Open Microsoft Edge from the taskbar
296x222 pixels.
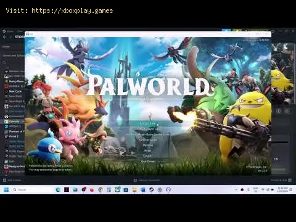pos(58,189)
